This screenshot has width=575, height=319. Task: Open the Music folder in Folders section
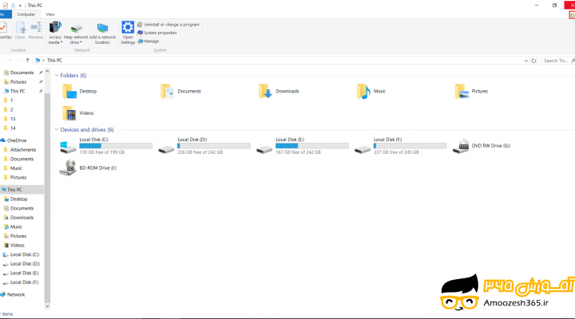(x=363, y=91)
